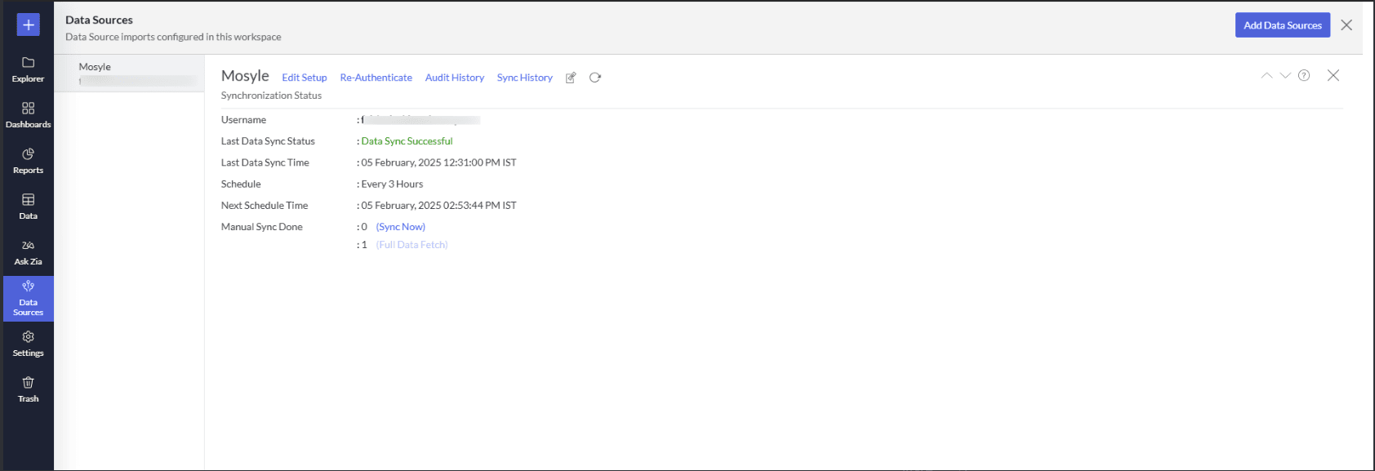This screenshot has height=471, width=1375.
Task: Launch Ask Zia assistant
Action: 28,251
